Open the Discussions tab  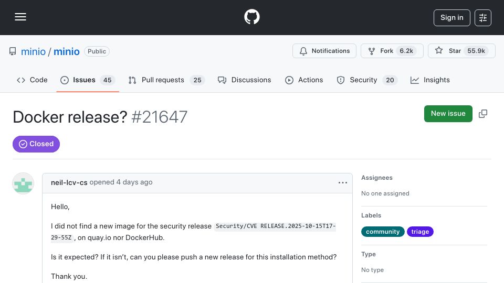point(244,80)
